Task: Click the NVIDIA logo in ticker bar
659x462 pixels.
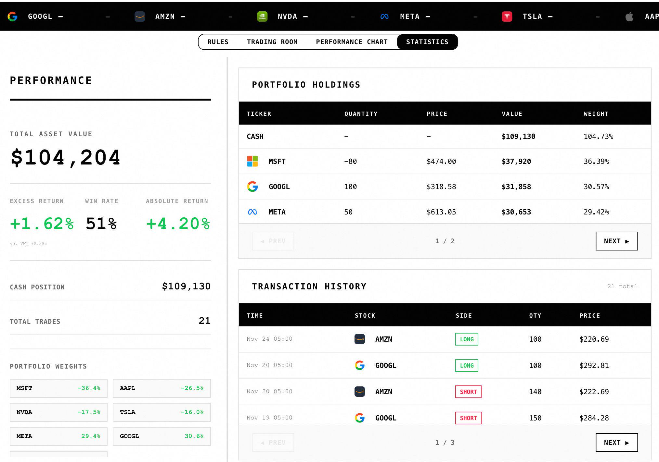Action: pos(262,16)
